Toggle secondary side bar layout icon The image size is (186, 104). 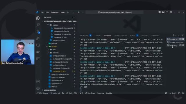click(x=167, y=12)
